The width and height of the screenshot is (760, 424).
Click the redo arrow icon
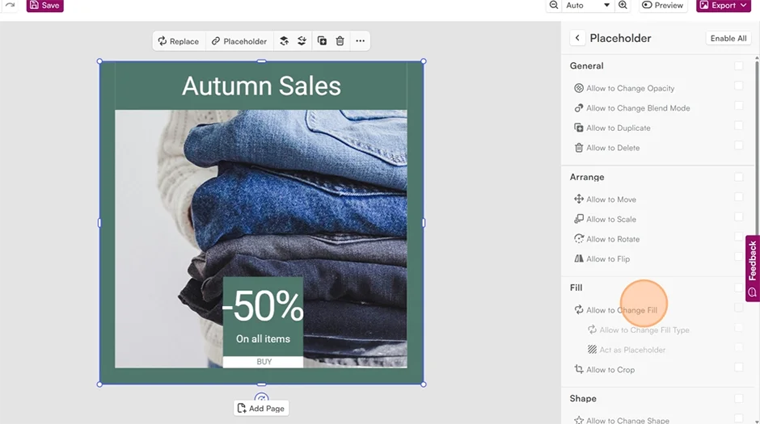click(11, 5)
